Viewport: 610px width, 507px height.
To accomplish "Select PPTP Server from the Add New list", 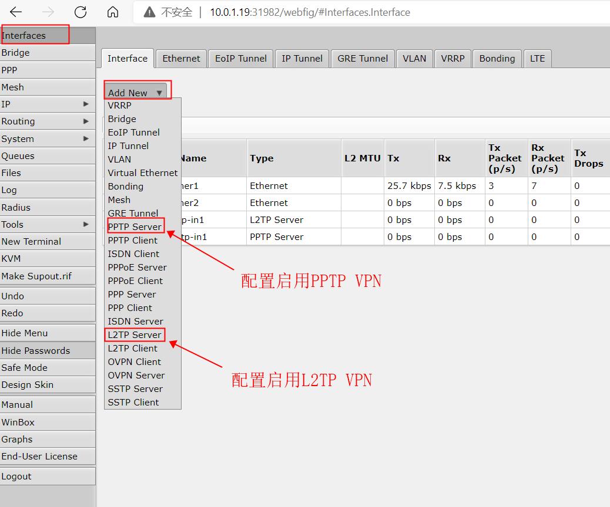I will (135, 227).
